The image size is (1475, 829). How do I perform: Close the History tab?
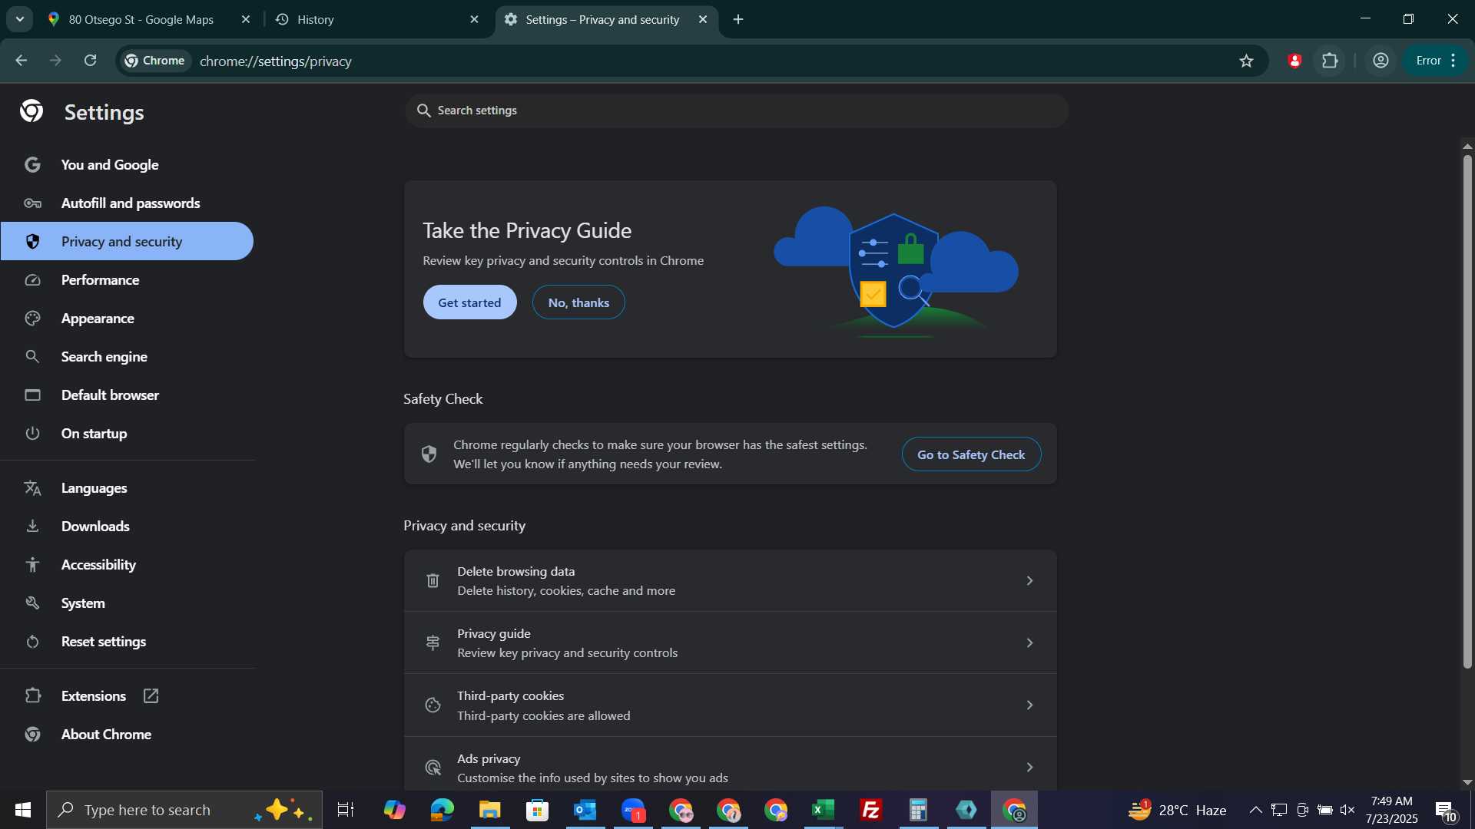(474, 19)
